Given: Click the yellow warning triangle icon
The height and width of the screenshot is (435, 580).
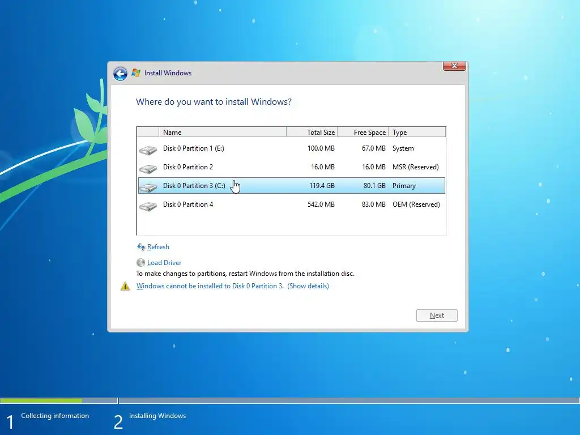Looking at the screenshot, I should (125, 286).
